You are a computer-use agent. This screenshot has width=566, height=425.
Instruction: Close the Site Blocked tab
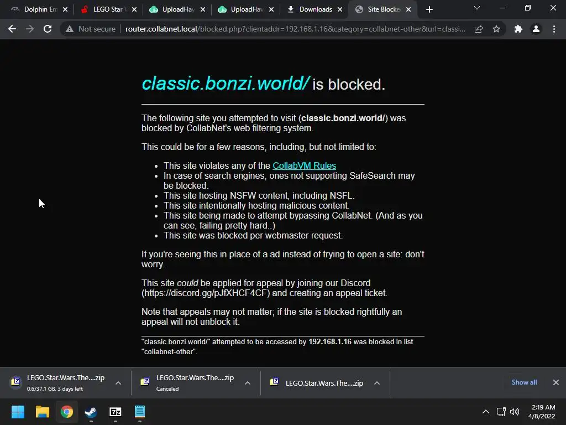tap(408, 10)
